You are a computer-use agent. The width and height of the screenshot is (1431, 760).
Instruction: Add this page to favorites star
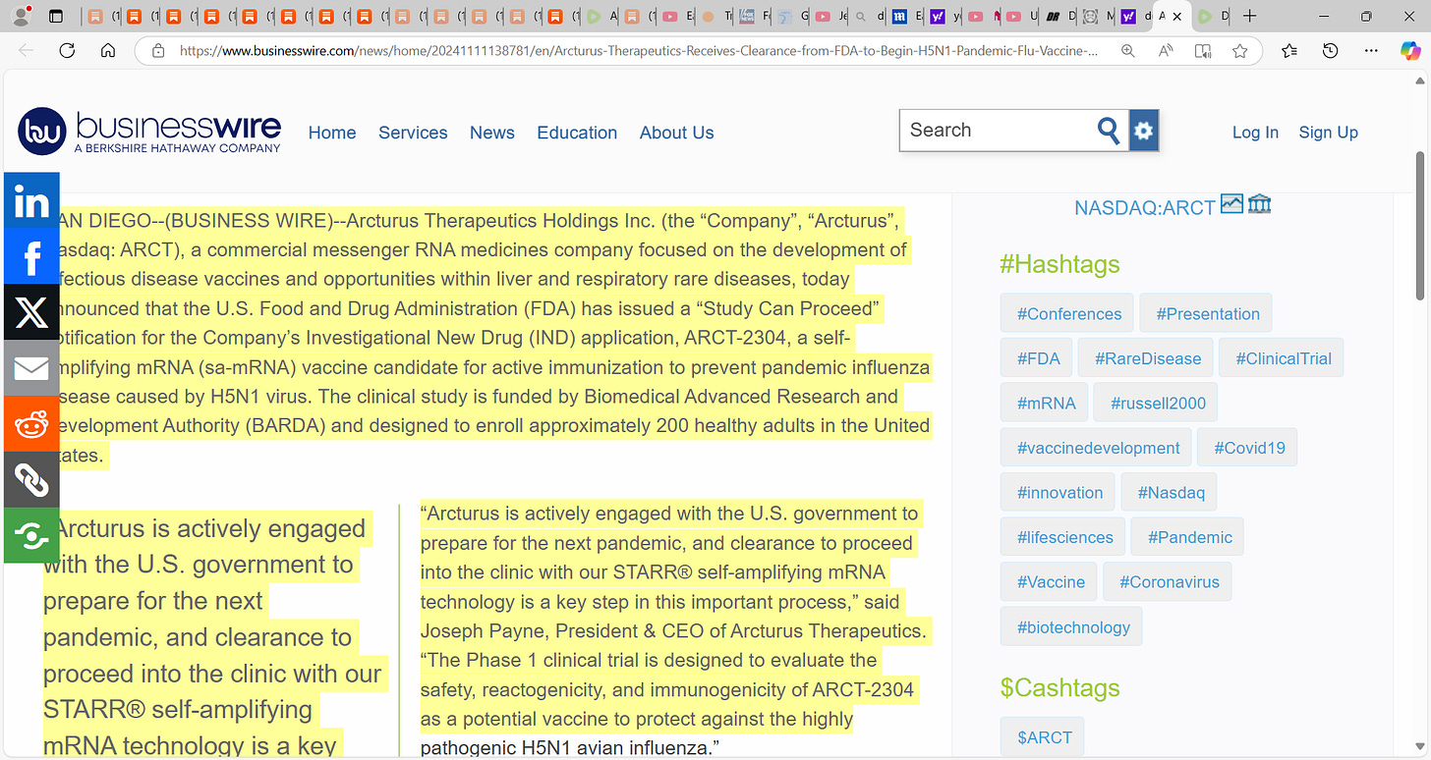click(x=1240, y=51)
